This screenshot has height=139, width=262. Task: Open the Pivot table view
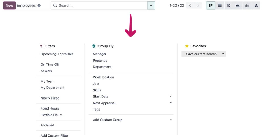pos(247,6)
